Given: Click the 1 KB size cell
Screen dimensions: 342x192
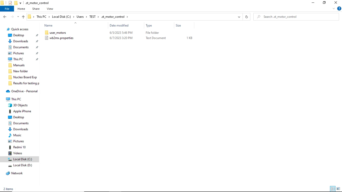Looking at the screenshot, I should (x=189, y=38).
